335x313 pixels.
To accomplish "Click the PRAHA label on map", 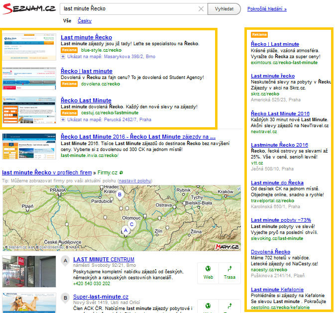I will click(x=58, y=190).
